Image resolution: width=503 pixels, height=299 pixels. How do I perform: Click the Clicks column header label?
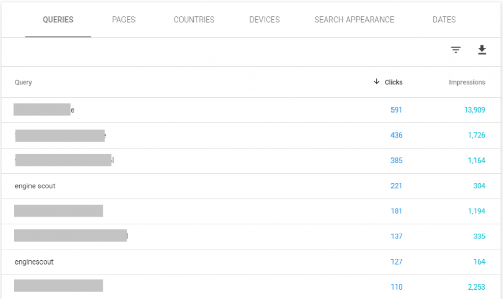393,82
